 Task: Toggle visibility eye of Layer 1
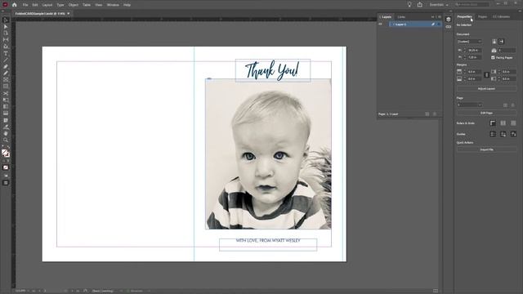click(x=380, y=24)
